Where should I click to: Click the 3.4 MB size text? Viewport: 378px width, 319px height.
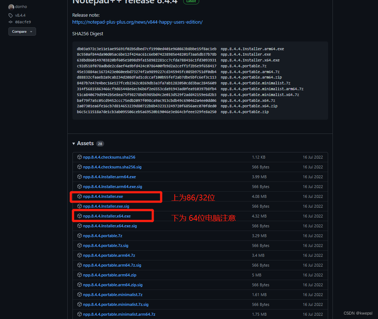pyautogui.click(x=258, y=255)
